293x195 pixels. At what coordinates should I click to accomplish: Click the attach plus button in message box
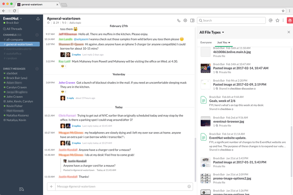click(x=51, y=186)
